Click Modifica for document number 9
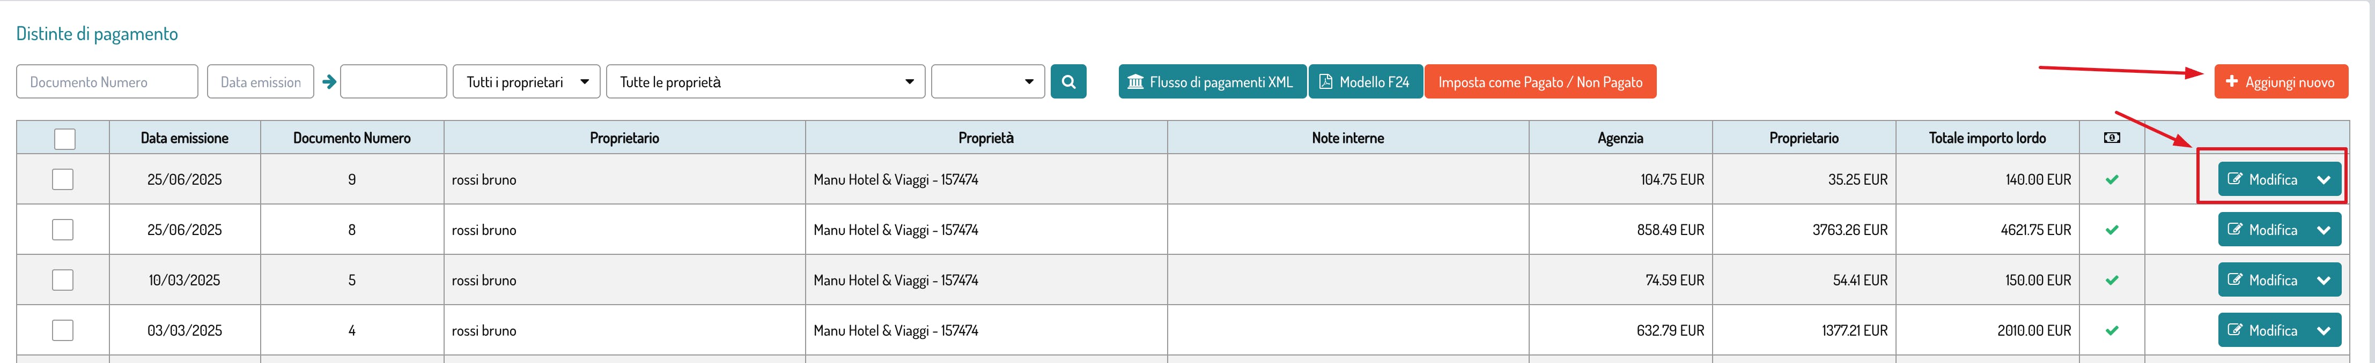Viewport: 2375px width, 363px height. 2262,180
